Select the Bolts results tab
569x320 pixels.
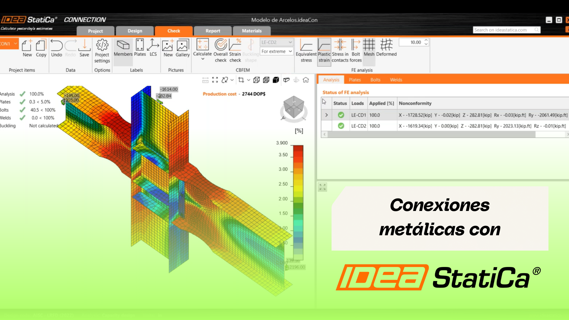(x=375, y=80)
